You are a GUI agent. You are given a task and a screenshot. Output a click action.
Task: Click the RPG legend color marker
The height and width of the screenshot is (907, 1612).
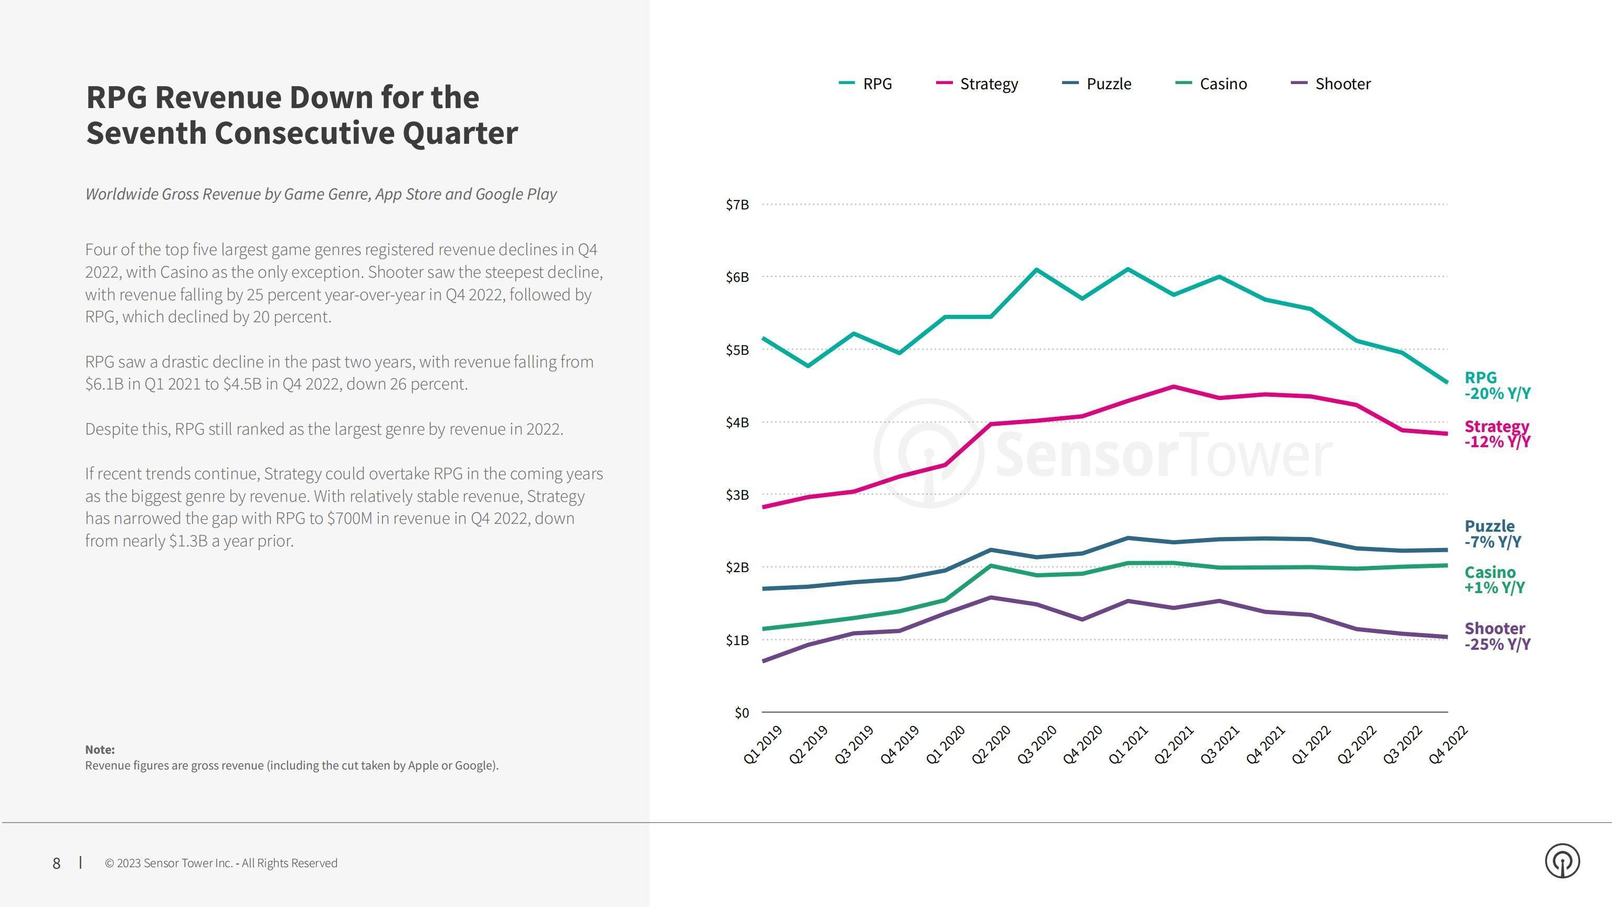tap(847, 83)
